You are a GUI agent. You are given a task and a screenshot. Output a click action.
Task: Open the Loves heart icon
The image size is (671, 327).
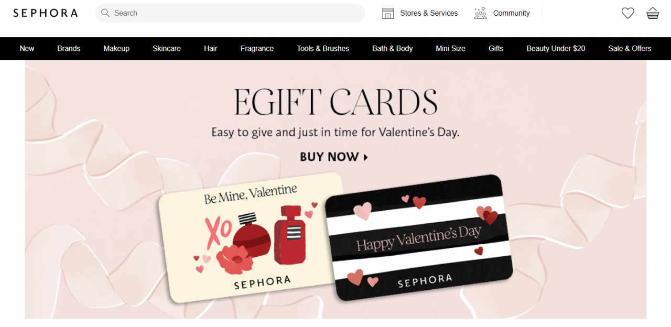coord(627,13)
